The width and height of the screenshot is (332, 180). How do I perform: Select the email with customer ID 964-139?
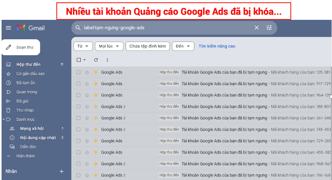pos(79,95)
